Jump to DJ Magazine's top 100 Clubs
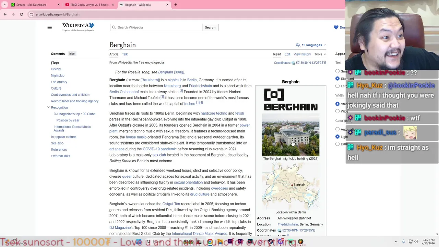Screen dimensions: 439x247 click(74, 114)
